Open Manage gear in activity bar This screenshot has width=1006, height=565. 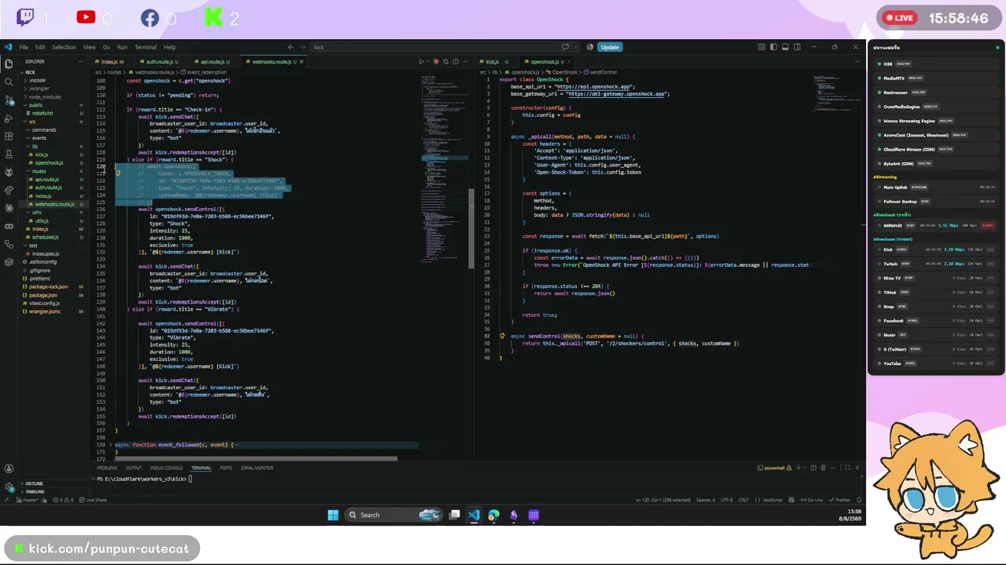[9, 487]
